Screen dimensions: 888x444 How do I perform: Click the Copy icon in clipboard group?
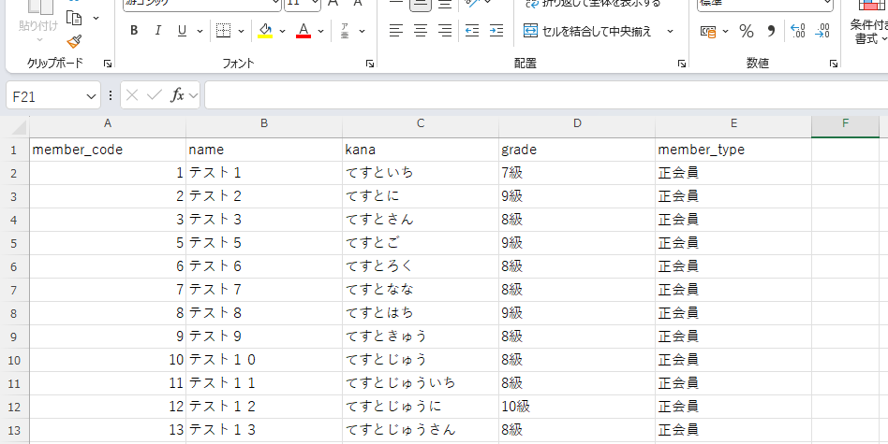(x=75, y=18)
